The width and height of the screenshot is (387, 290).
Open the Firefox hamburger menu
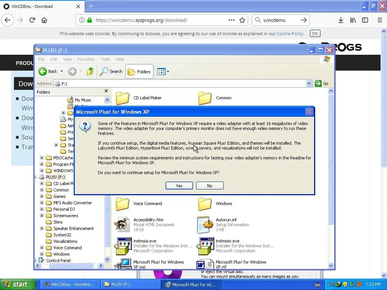click(x=380, y=20)
